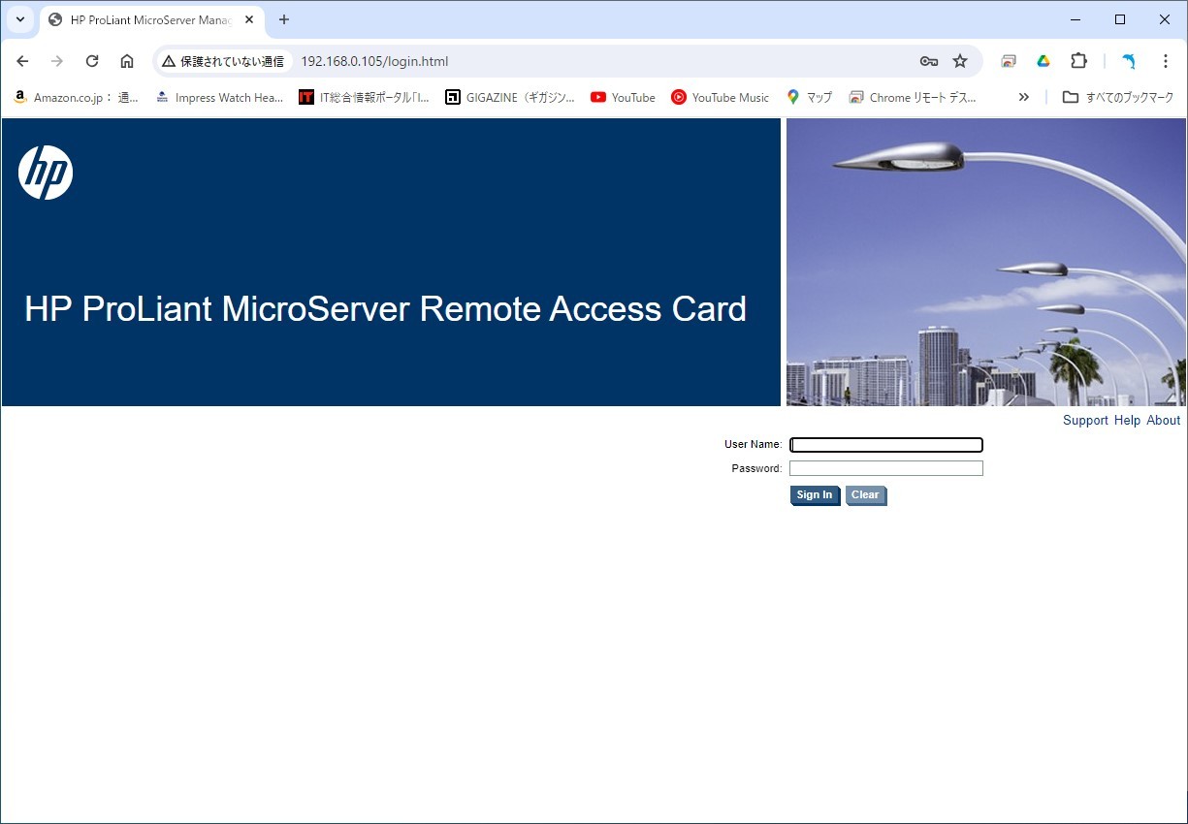Click the 'HP ProLiant MicroServer Remote Access Card' heading

click(385, 309)
